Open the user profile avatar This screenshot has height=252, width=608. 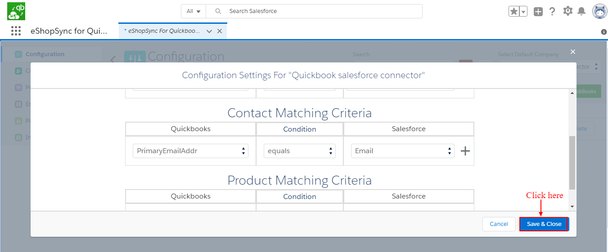point(599,12)
